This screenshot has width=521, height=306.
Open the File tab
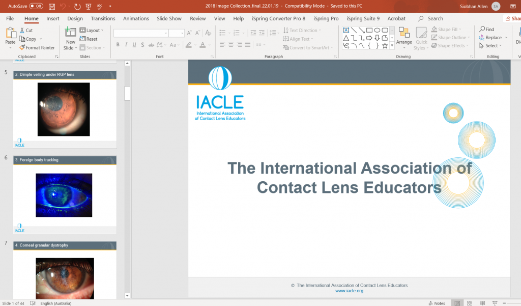coord(10,19)
